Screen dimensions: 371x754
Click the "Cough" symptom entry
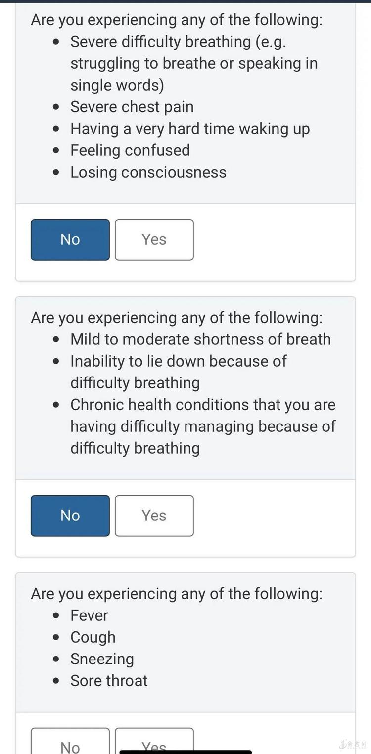[93, 637]
